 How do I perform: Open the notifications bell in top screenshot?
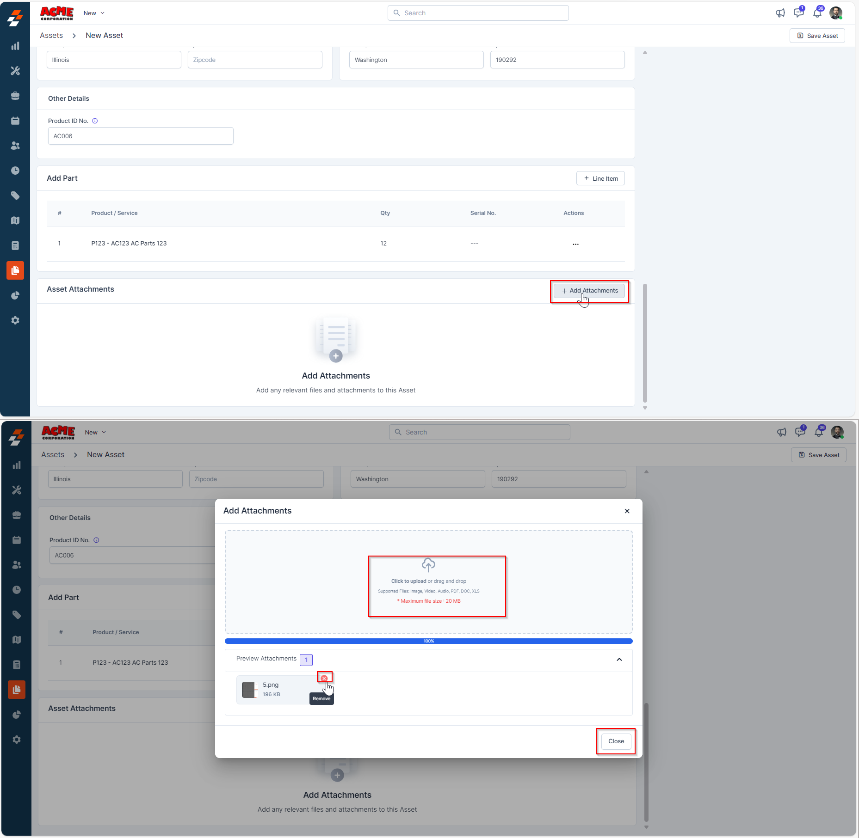[x=818, y=12]
